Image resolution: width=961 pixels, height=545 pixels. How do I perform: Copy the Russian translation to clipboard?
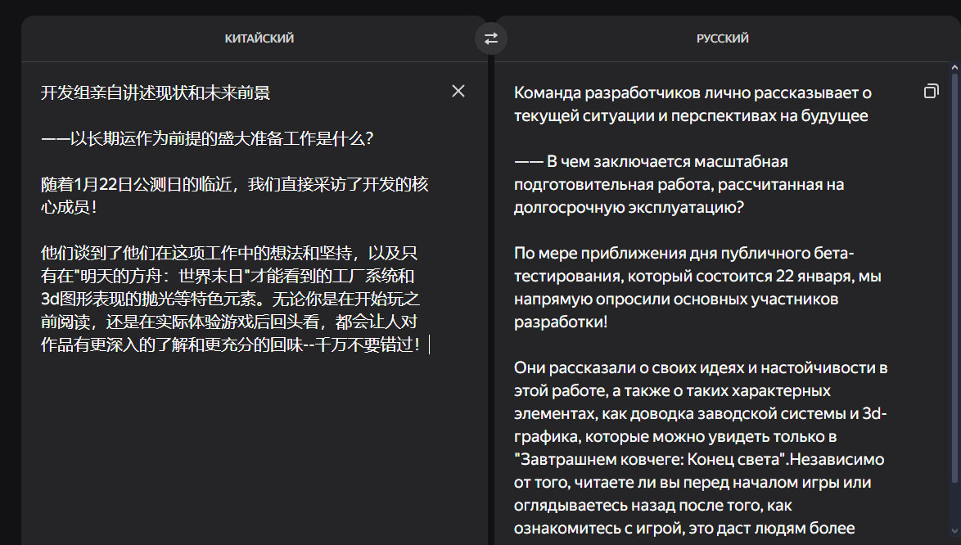click(x=931, y=92)
